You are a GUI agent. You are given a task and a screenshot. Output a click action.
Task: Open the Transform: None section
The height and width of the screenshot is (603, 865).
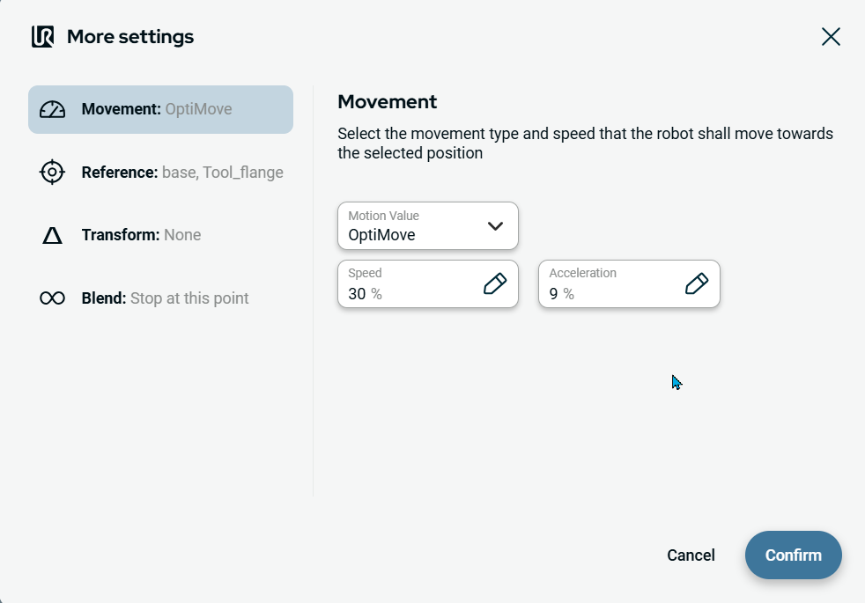pyautogui.click(x=141, y=235)
